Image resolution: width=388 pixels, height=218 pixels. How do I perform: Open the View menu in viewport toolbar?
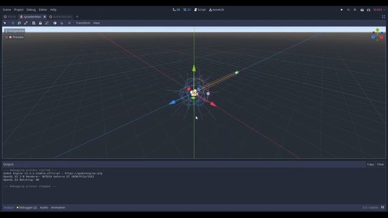(96, 23)
